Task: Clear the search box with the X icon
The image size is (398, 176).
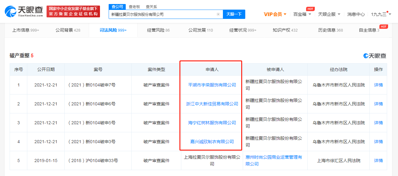Action: click(218, 14)
